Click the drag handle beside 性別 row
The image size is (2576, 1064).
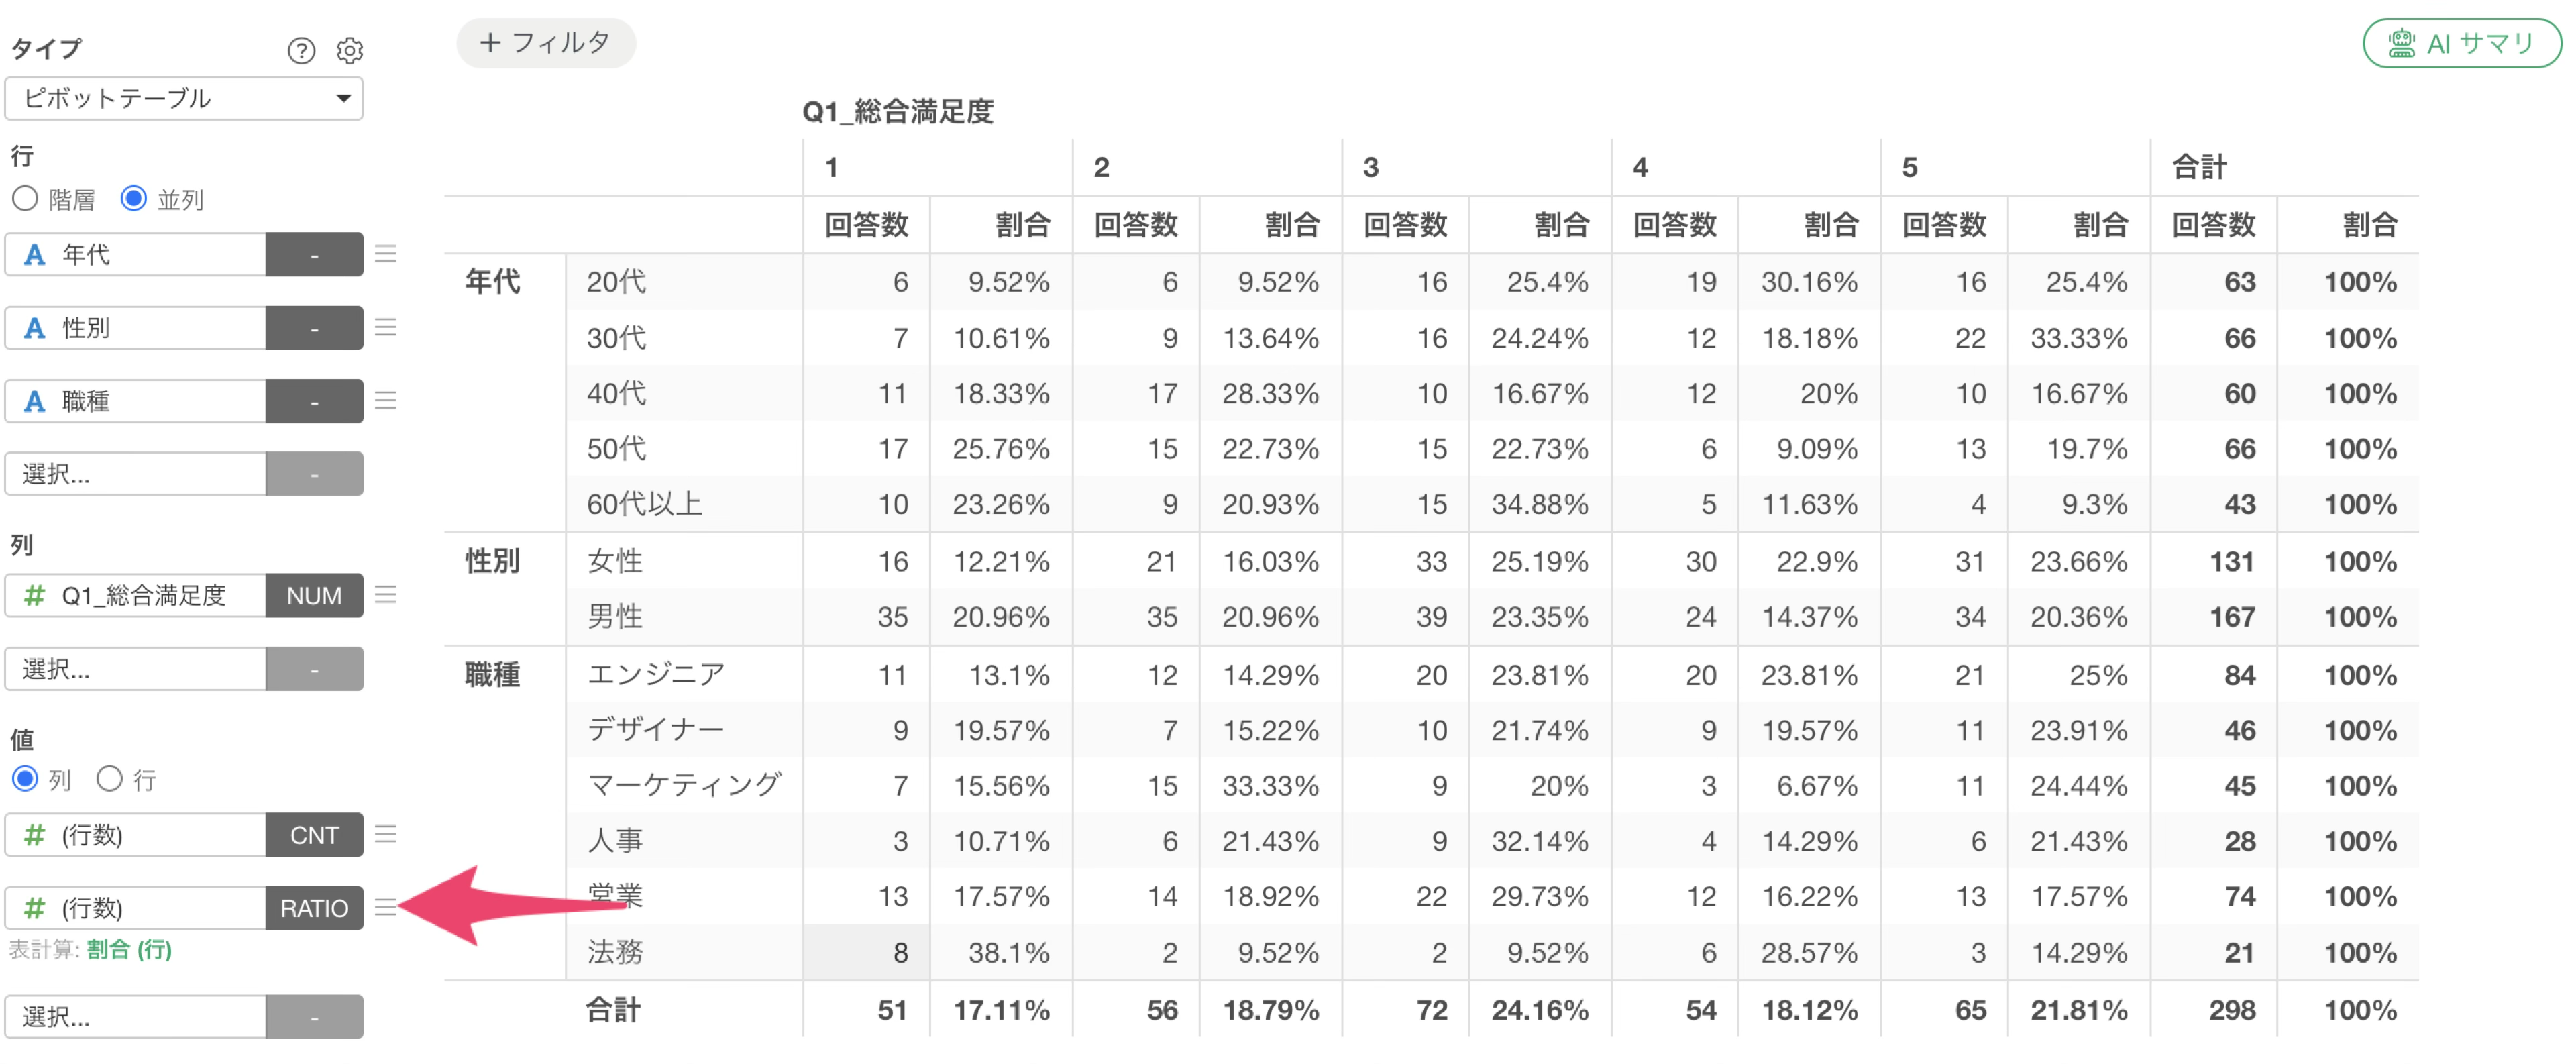point(386,327)
